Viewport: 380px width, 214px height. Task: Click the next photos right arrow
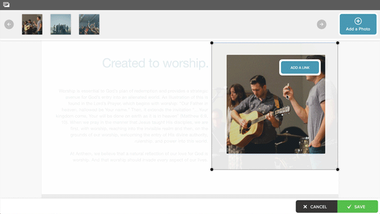point(322,24)
